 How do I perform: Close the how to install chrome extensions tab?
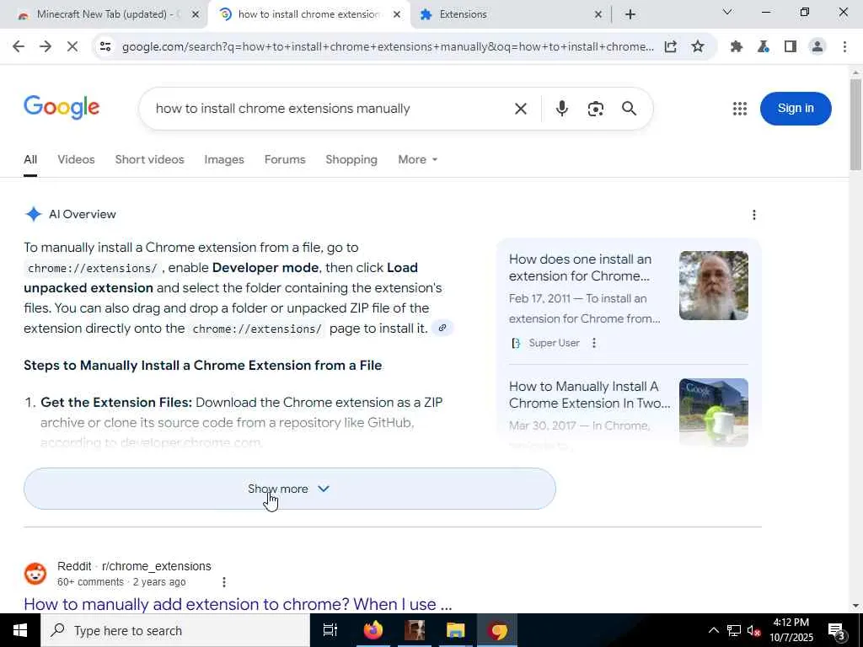397,15
